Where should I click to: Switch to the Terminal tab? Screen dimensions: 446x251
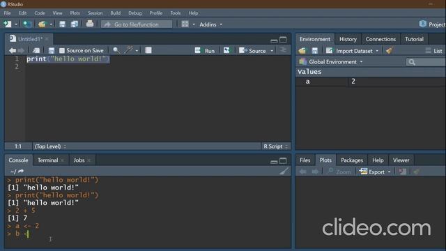tap(48, 160)
